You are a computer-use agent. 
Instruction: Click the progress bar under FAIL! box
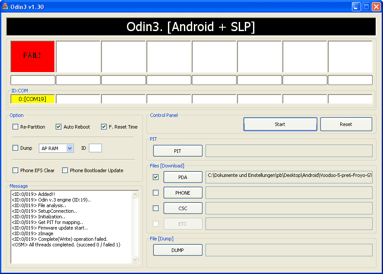[x=33, y=80]
